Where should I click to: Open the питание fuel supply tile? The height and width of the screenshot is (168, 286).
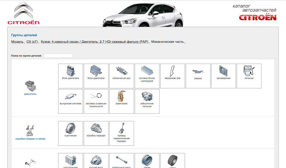click(249, 76)
